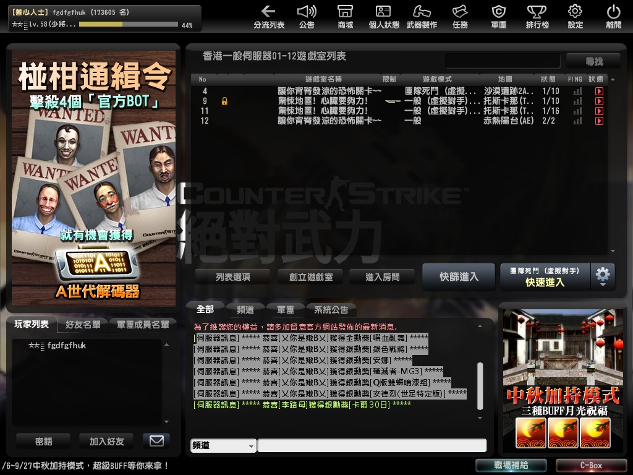Focus the room search input field

point(503,61)
